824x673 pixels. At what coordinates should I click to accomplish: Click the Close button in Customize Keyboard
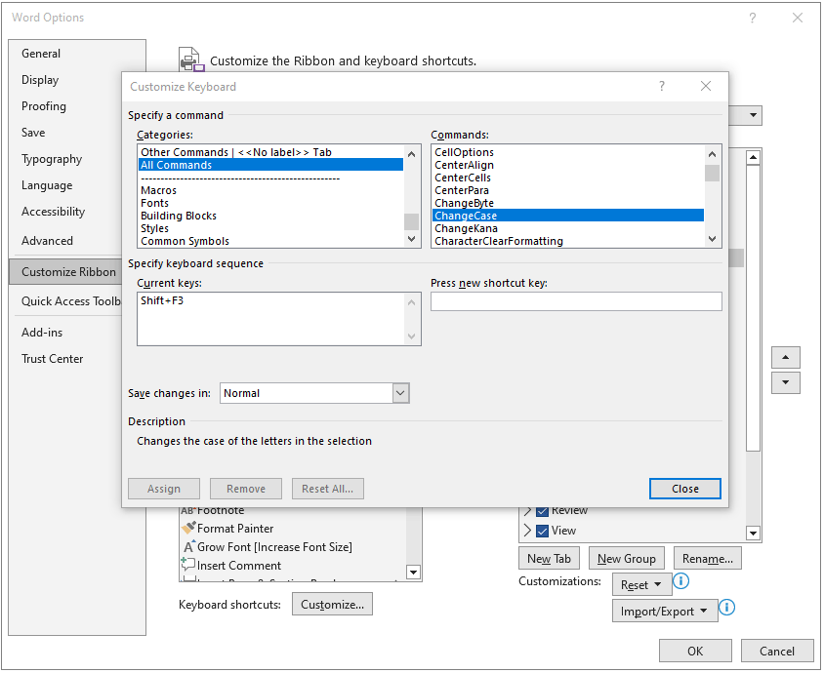tap(684, 489)
